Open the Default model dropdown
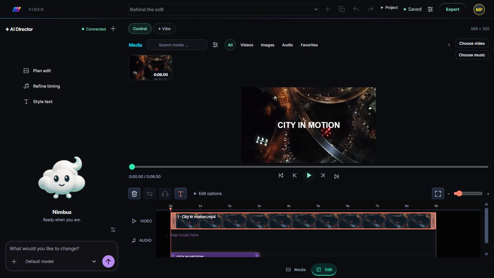The height and width of the screenshot is (278, 494). pos(61,261)
